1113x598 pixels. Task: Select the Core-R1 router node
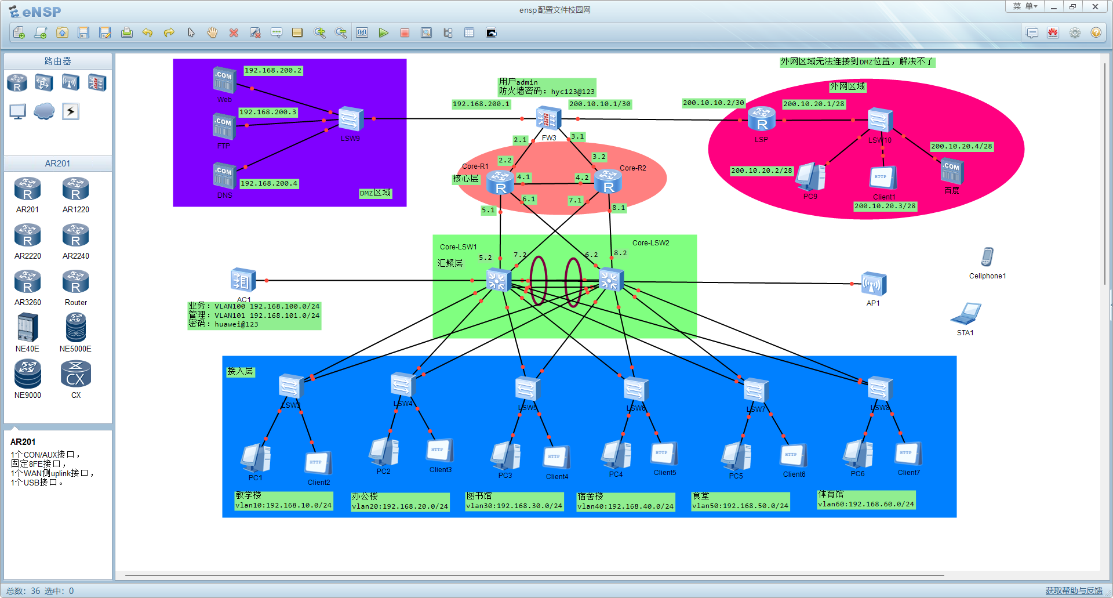point(500,183)
